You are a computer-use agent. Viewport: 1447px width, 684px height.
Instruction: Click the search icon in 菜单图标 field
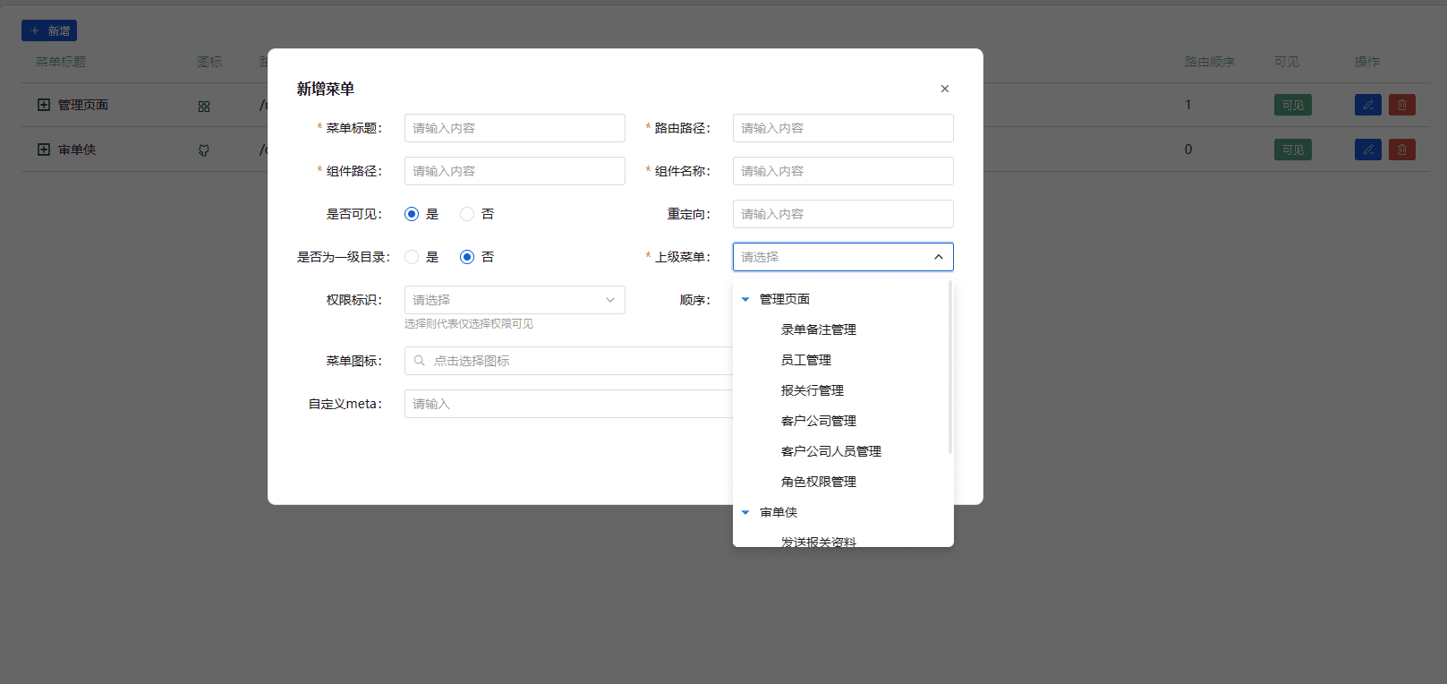click(419, 361)
